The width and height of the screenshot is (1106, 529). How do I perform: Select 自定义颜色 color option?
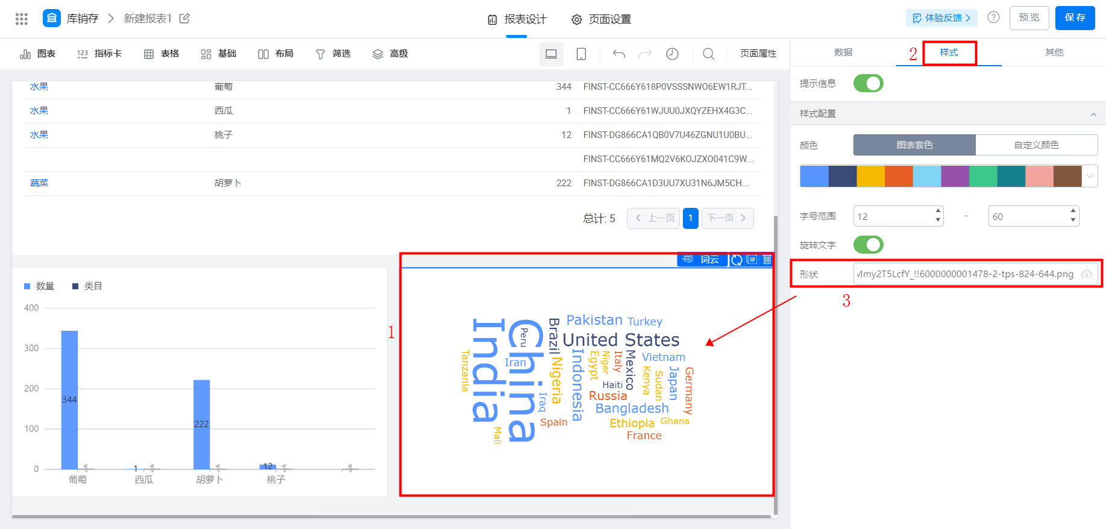coord(1036,145)
